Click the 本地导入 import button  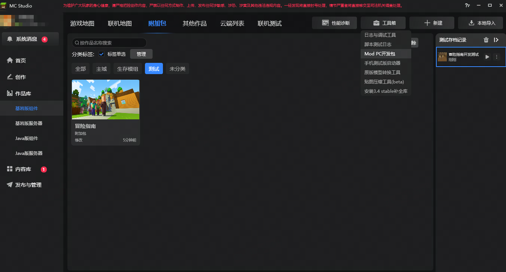pyautogui.click(x=482, y=23)
